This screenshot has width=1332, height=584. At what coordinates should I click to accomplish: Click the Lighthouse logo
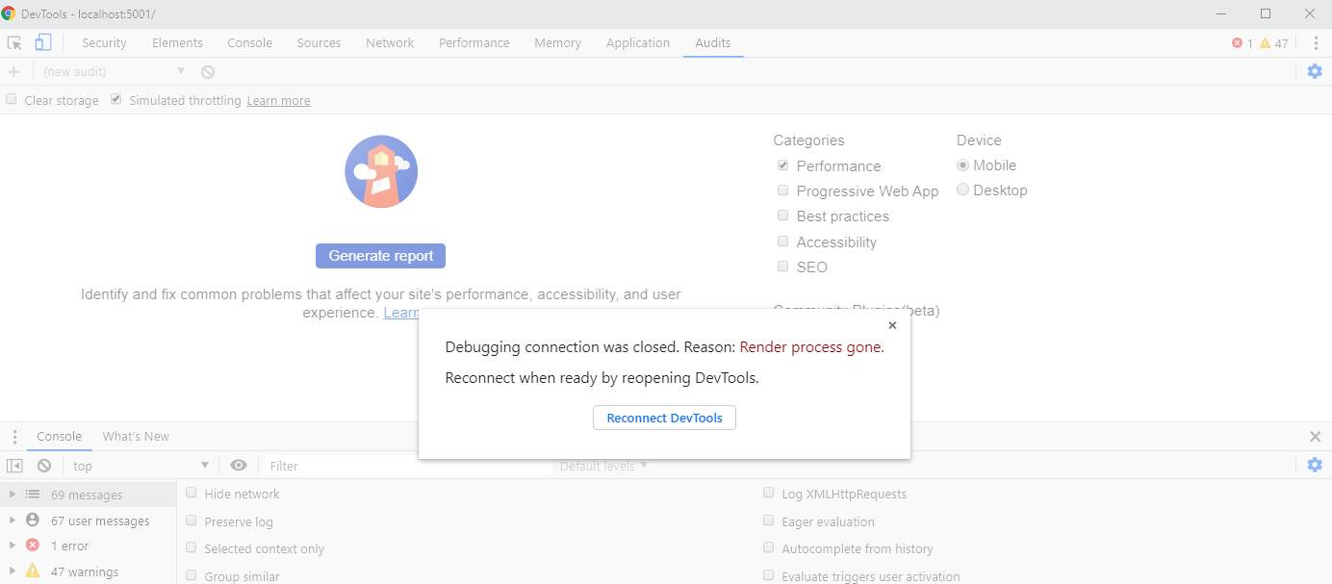[381, 171]
